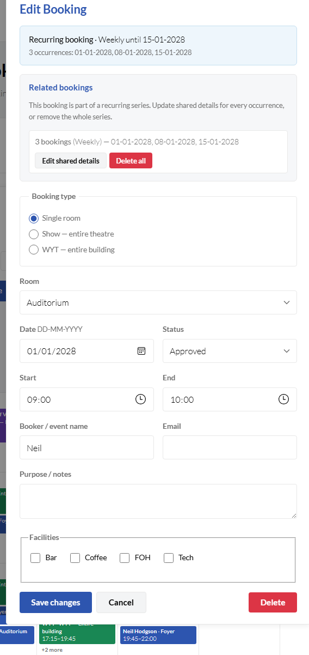Open the clock picker in End field
This screenshot has width=309, height=655.
pyautogui.click(x=283, y=399)
